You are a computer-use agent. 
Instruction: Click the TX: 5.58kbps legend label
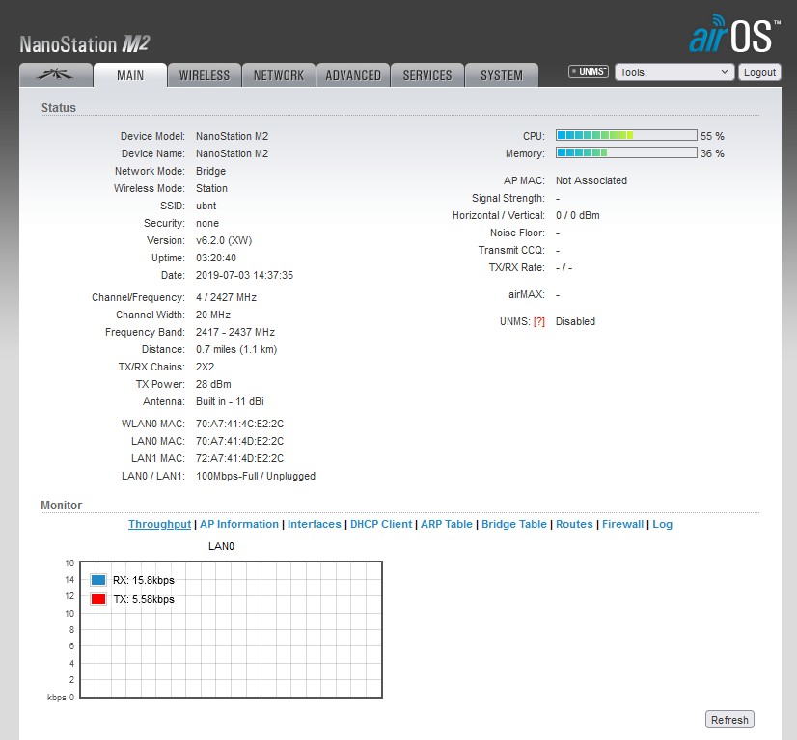(x=144, y=599)
